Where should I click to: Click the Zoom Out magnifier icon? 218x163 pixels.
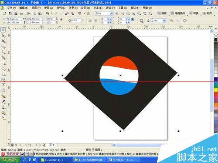pyautogui.click(x=123, y=13)
